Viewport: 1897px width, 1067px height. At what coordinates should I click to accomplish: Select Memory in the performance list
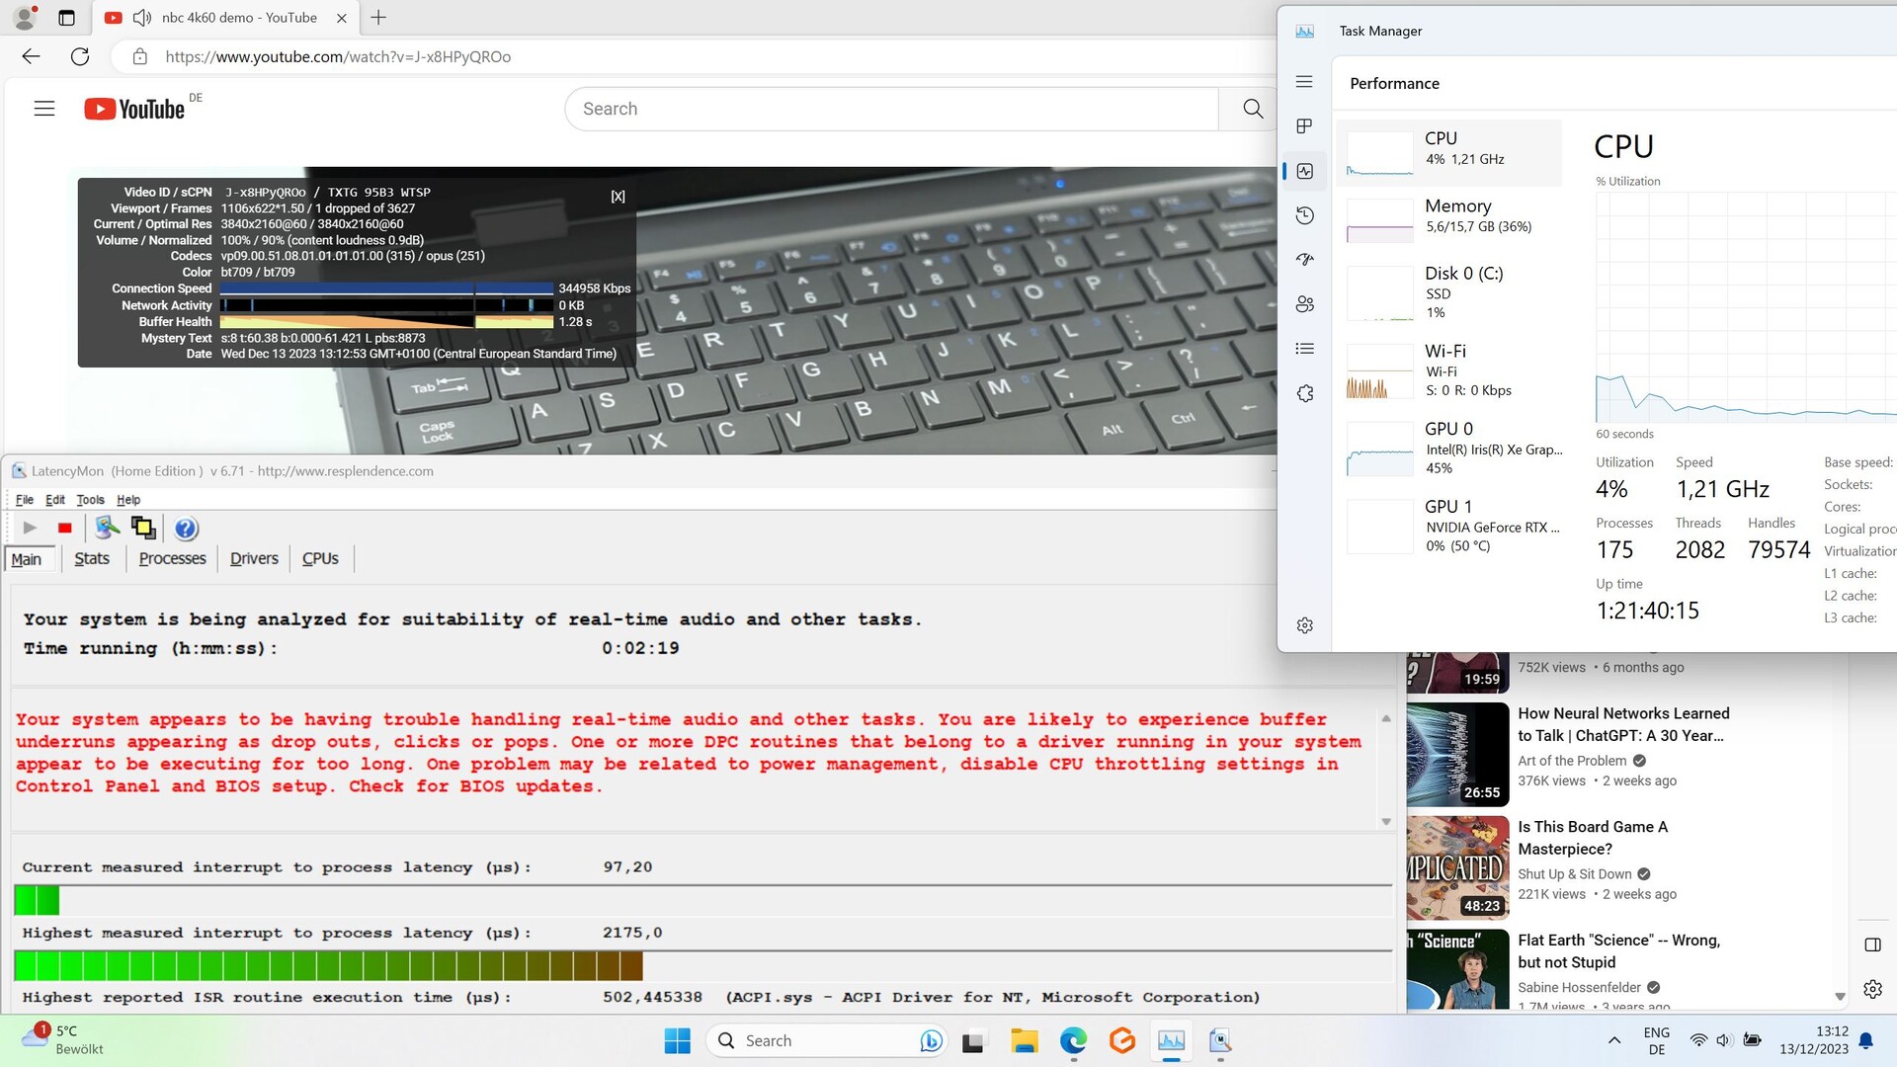1452,216
